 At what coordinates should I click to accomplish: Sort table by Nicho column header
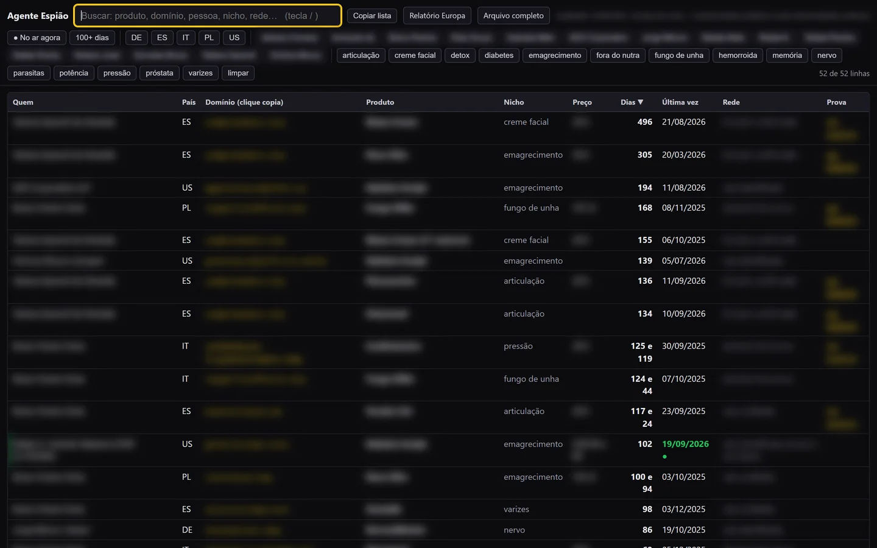[514, 102]
